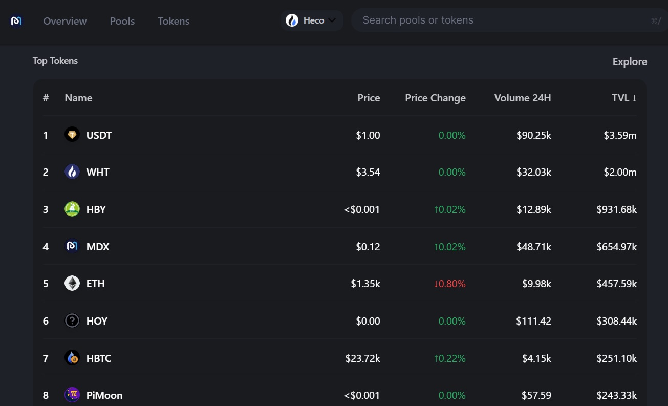Screen dimensions: 668x406
Task: Click the MDX volume $48.71k
Action: (x=534, y=247)
